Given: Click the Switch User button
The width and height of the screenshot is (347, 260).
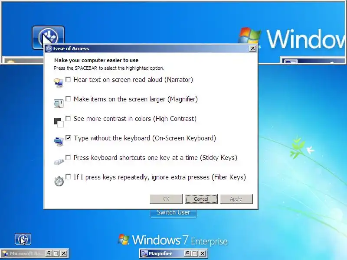Looking at the screenshot, I should tap(173, 212).
